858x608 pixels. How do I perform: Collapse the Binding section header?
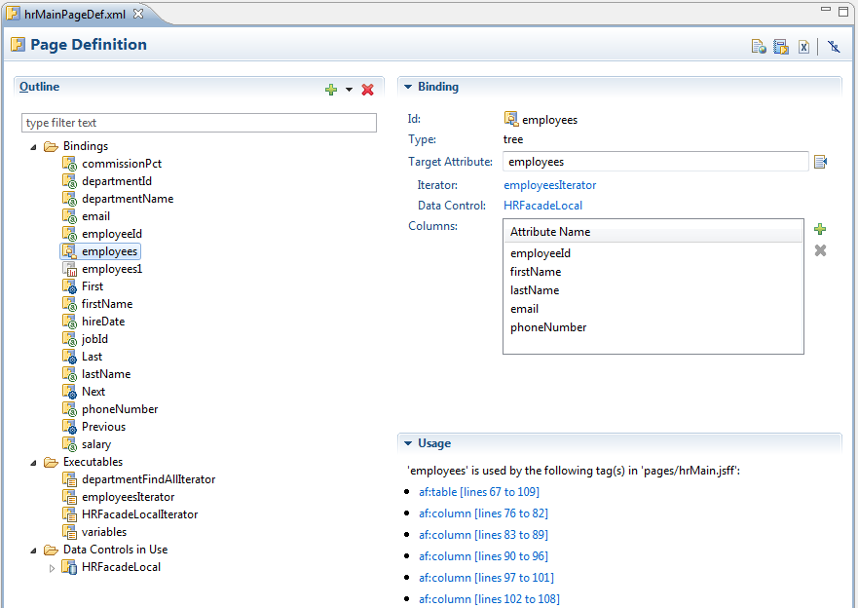pyautogui.click(x=408, y=86)
